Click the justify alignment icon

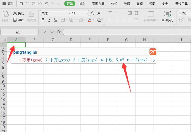click(x=129, y=20)
